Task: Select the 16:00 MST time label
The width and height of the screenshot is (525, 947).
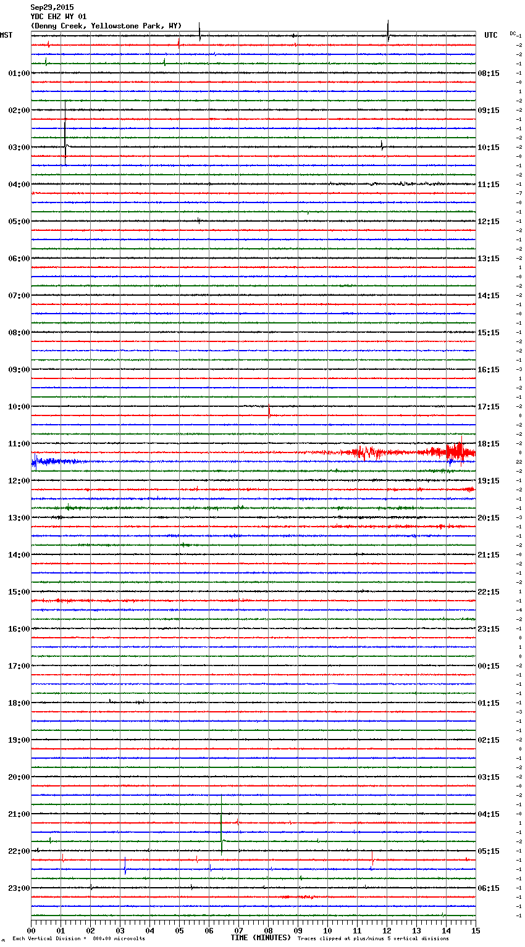Action: (19, 629)
